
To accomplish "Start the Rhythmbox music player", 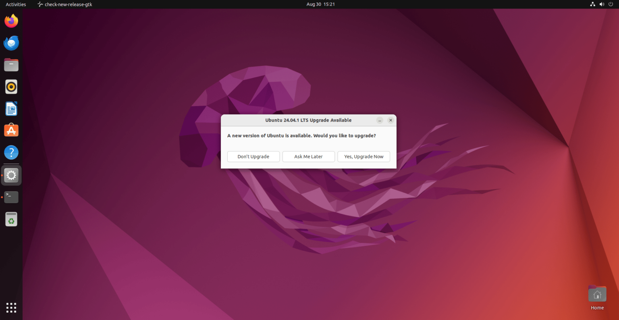I will click(x=11, y=86).
